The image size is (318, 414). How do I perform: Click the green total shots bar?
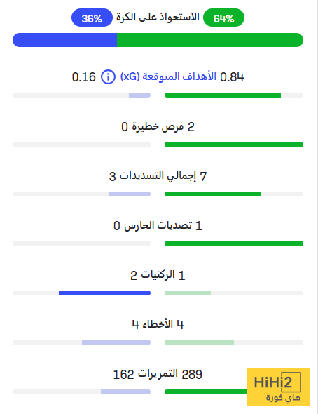[x=213, y=194]
